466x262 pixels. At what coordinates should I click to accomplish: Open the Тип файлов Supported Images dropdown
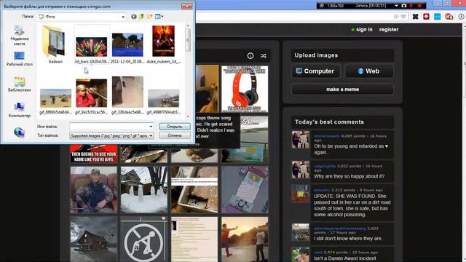tap(111, 136)
